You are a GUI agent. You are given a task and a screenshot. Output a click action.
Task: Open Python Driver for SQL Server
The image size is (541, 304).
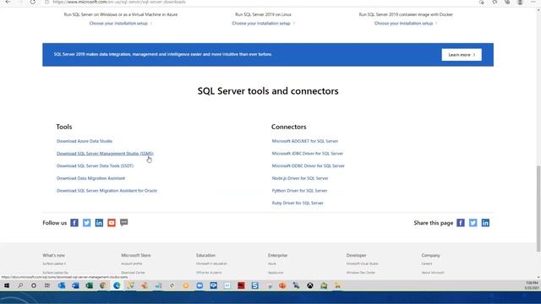(299, 191)
